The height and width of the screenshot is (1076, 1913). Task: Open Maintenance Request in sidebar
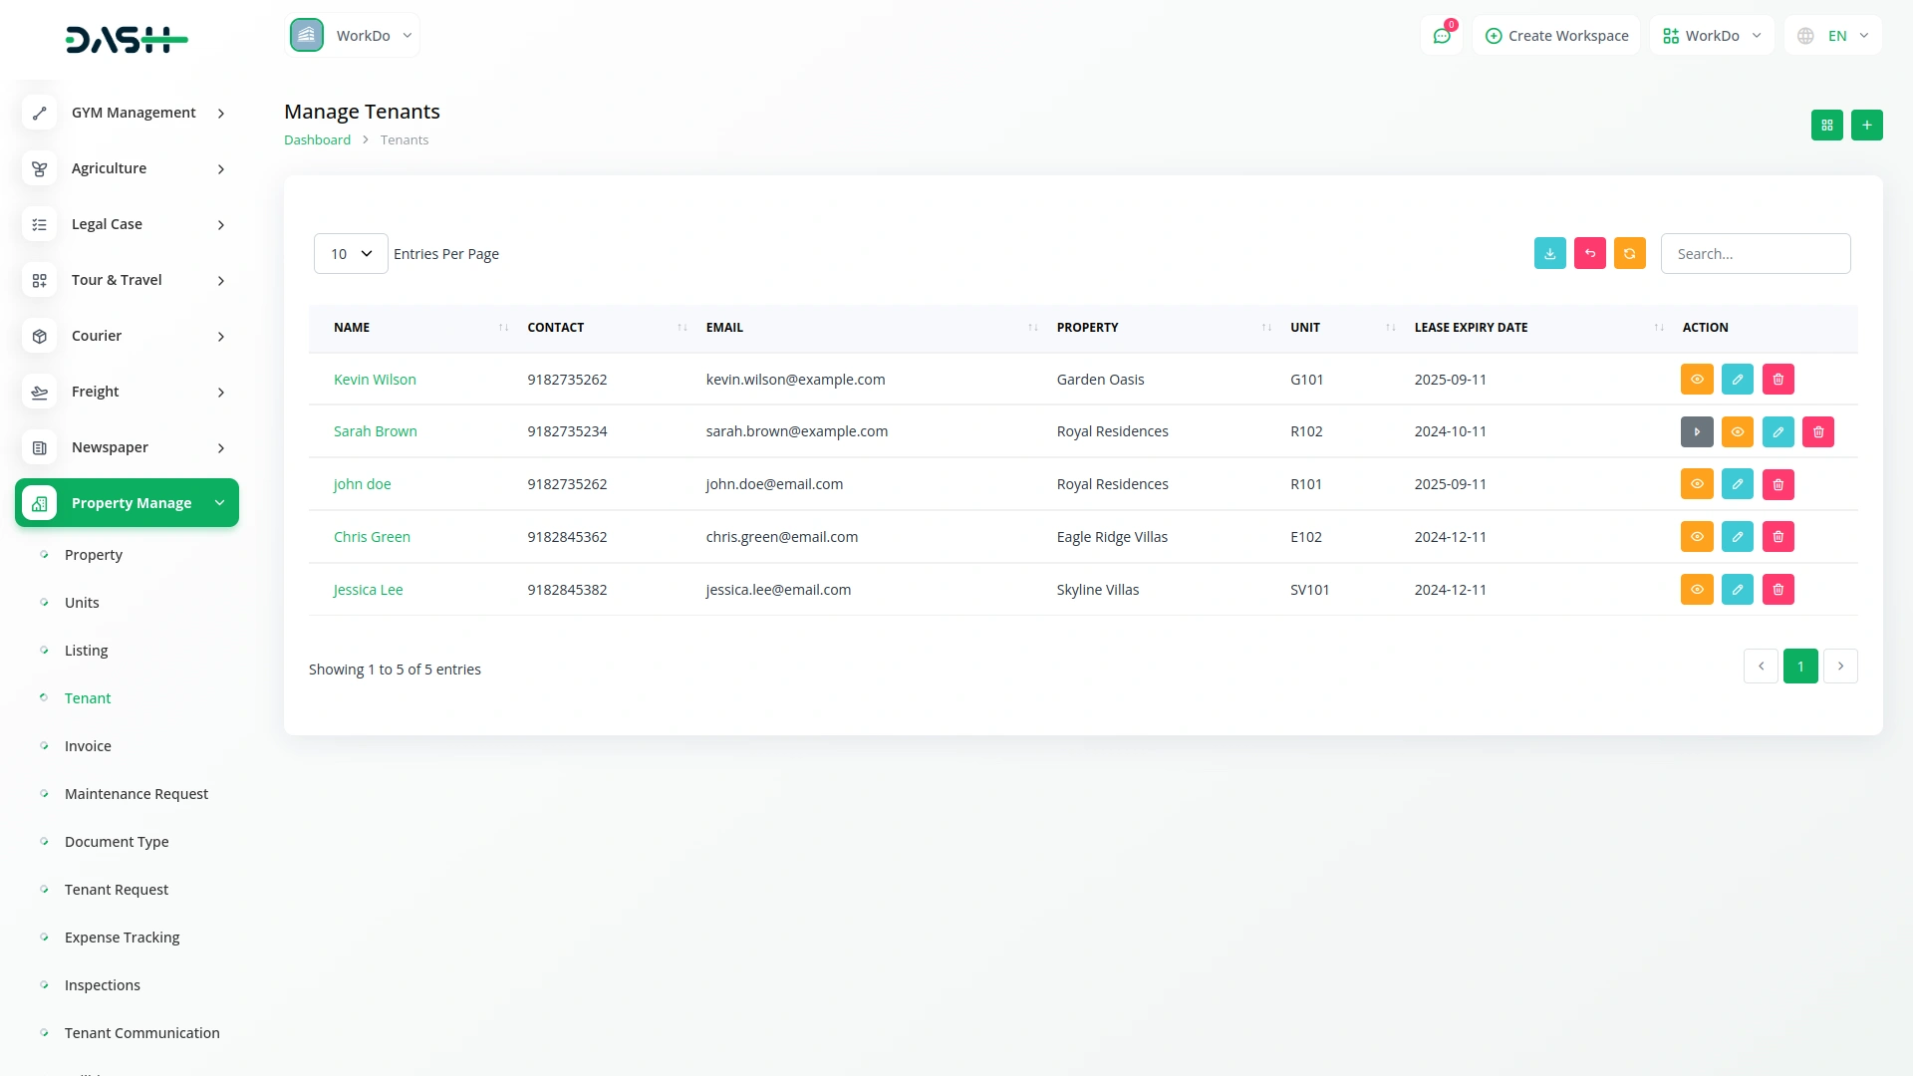click(137, 794)
